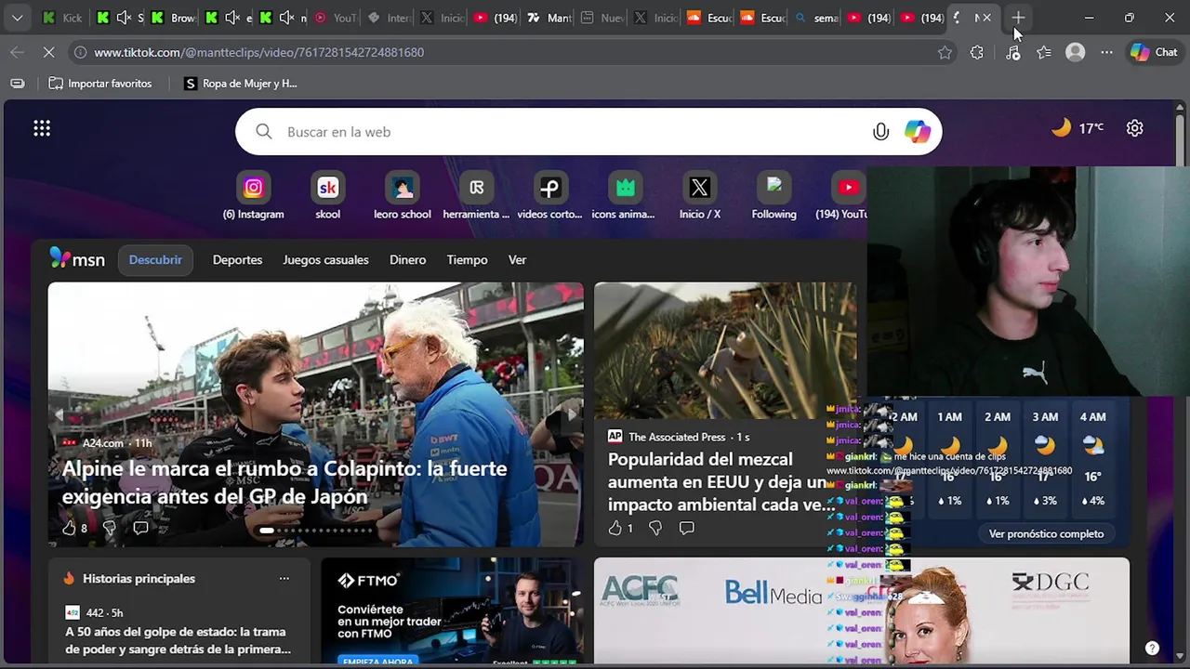Click the microphone voice search icon
The height and width of the screenshot is (669, 1190).
pos(880,132)
